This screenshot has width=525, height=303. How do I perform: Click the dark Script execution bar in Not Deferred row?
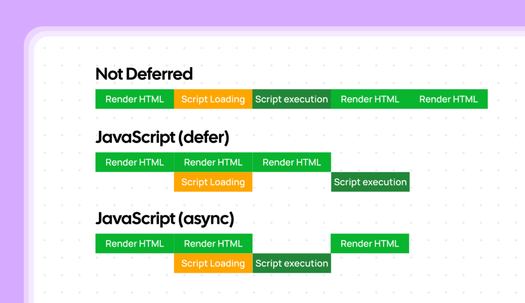(291, 99)
